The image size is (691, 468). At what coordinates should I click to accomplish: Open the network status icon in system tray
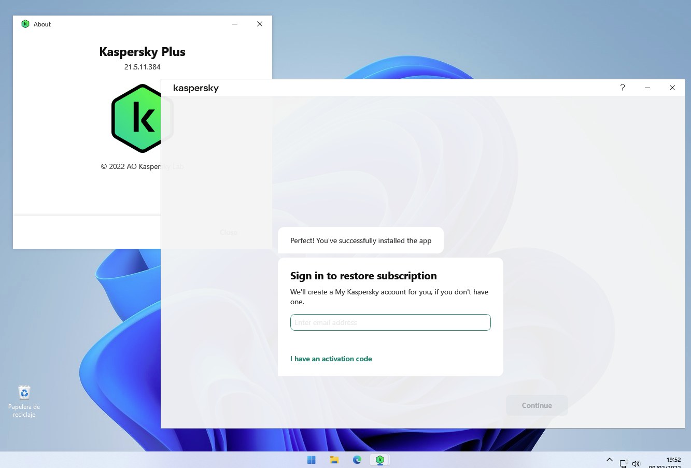point(624,464)
